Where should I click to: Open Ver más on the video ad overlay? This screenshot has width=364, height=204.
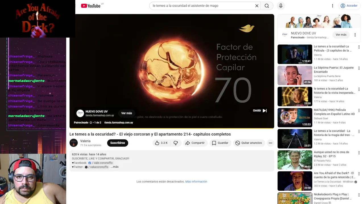click(x=127, y=113)
